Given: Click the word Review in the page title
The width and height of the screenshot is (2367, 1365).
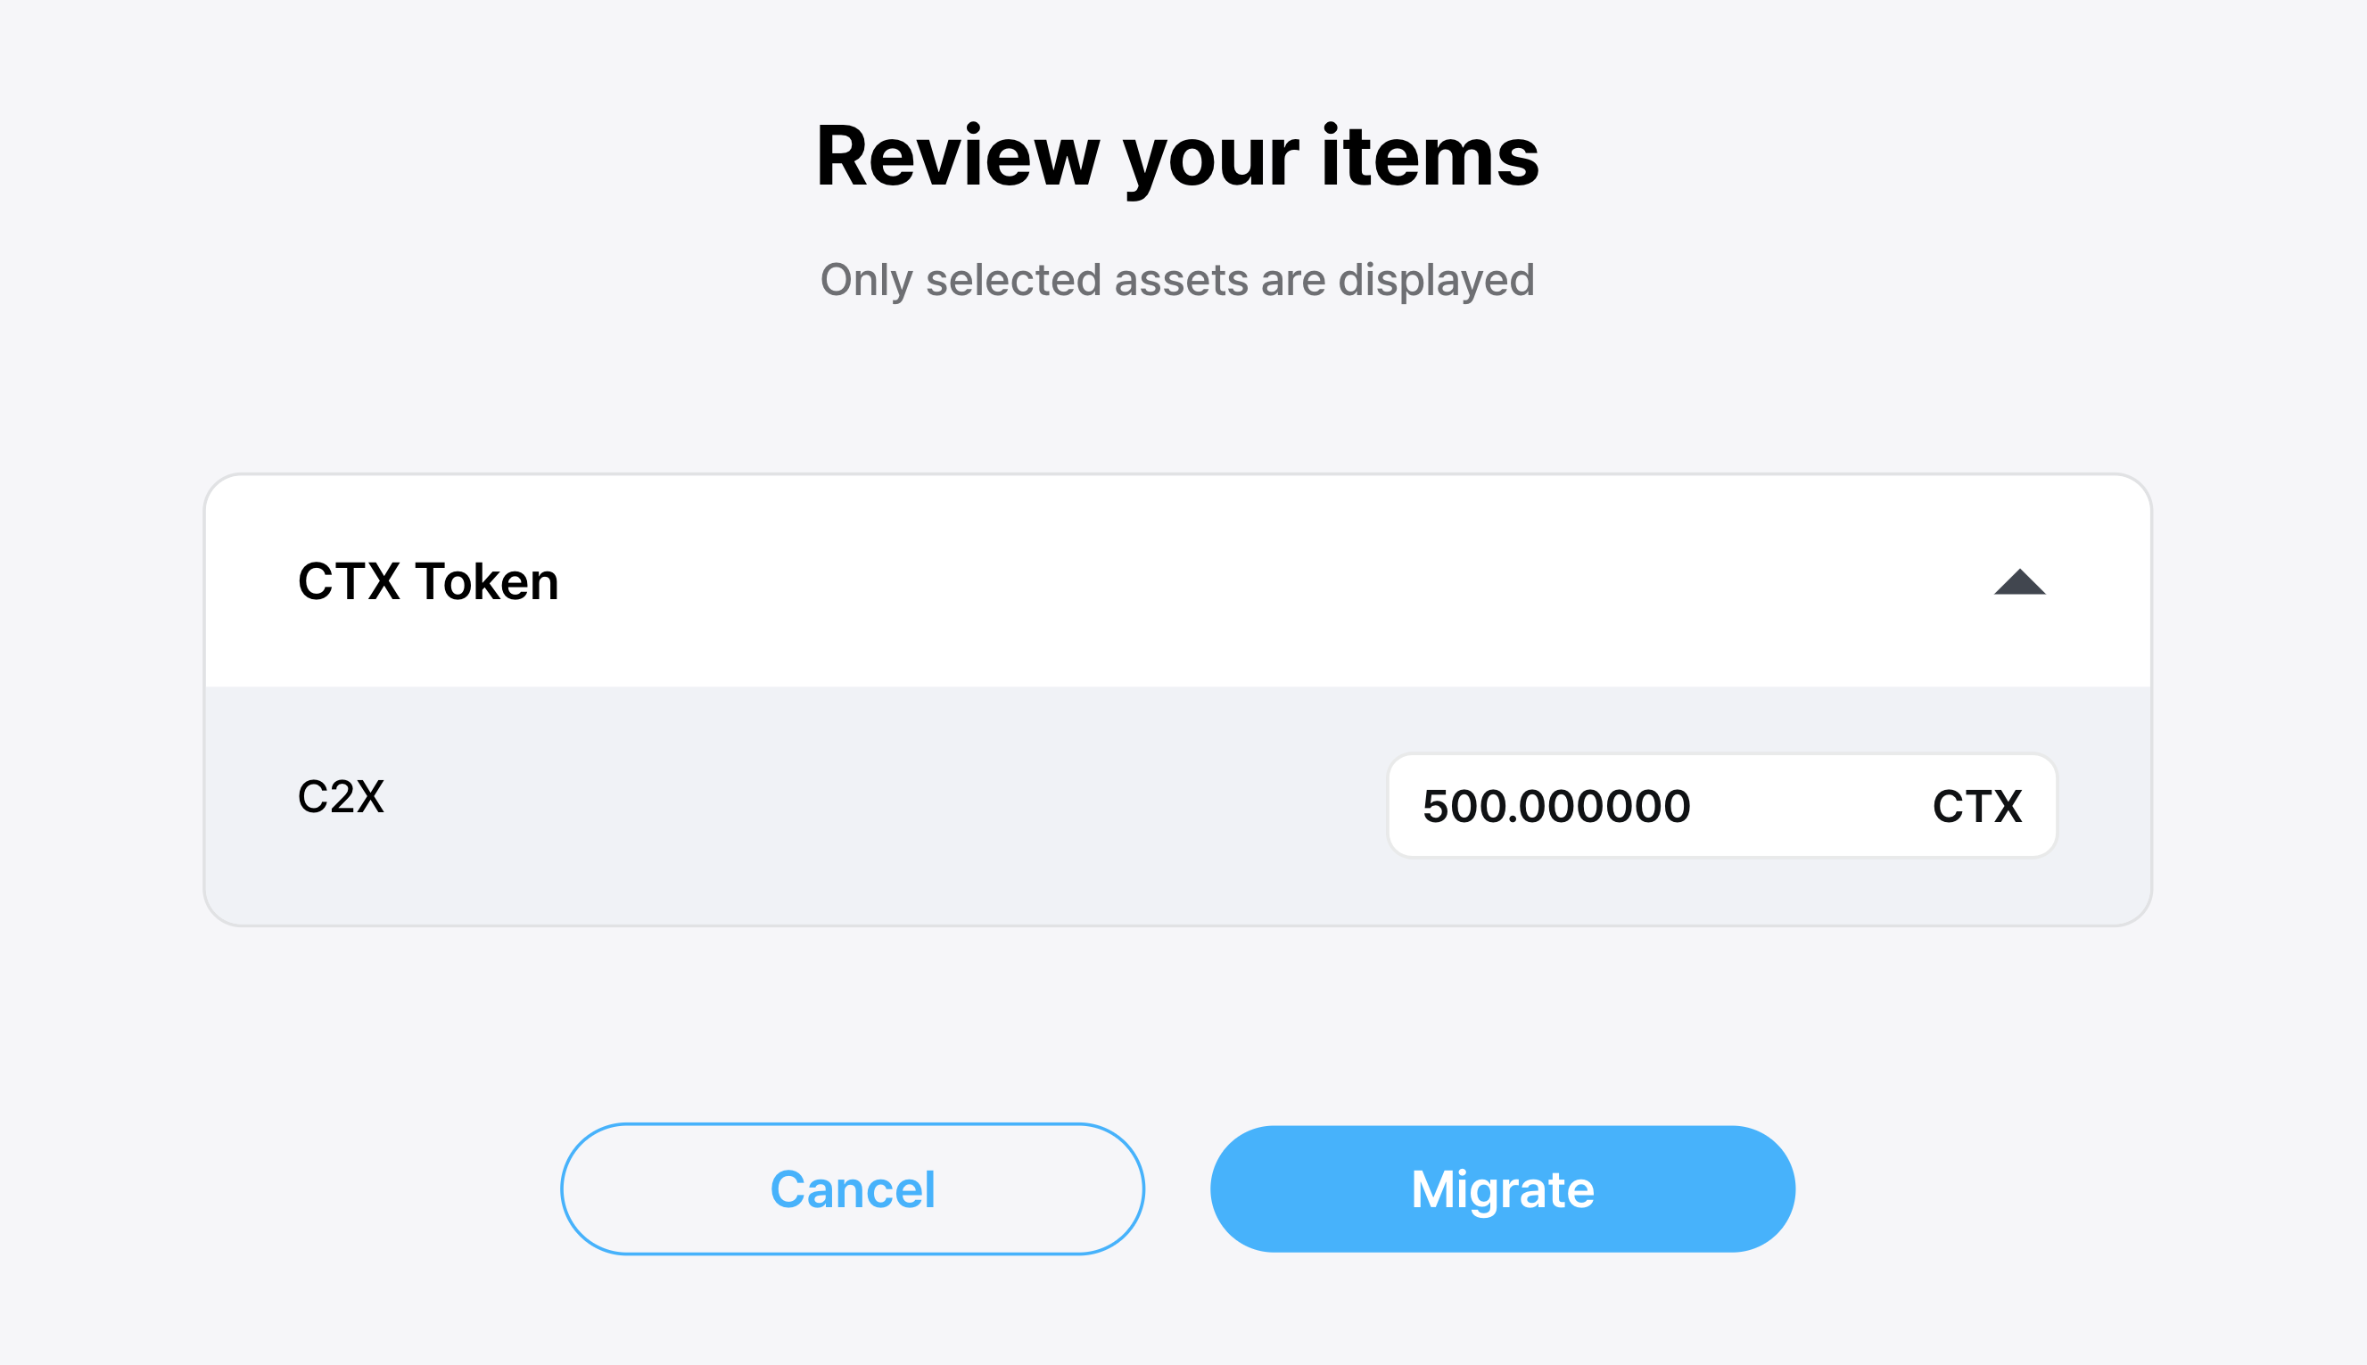Looking at the screenshot, I should pos(957,157).
